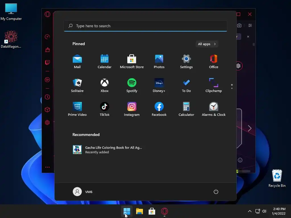The width and height of the screenshot is (291, 218).
Task: Open Gacha Life Coloring Book recommended item
Action: coord(107,150)
